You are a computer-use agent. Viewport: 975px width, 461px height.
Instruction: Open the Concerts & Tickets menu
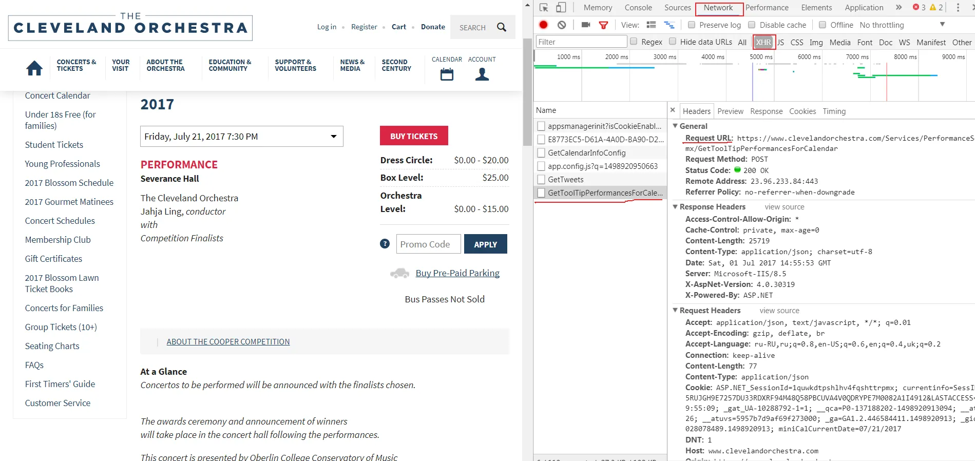(77, 65)
